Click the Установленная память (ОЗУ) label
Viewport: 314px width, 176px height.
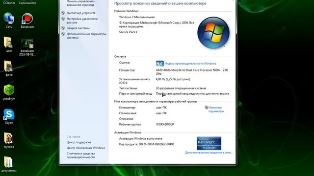click(134, 81)
